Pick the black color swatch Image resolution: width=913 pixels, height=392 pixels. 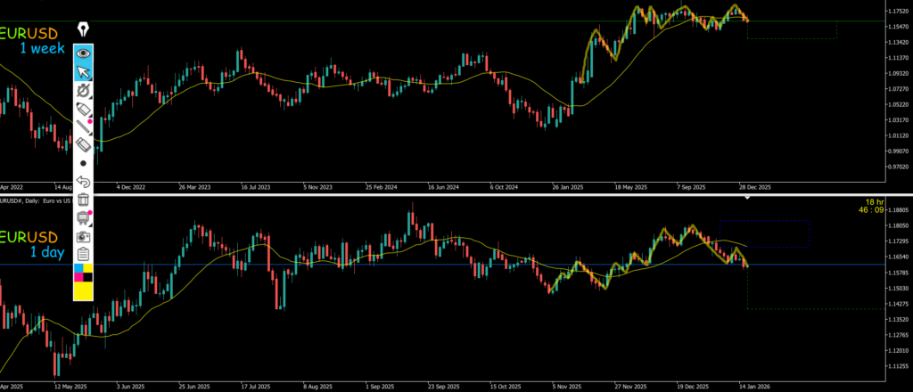89,277
